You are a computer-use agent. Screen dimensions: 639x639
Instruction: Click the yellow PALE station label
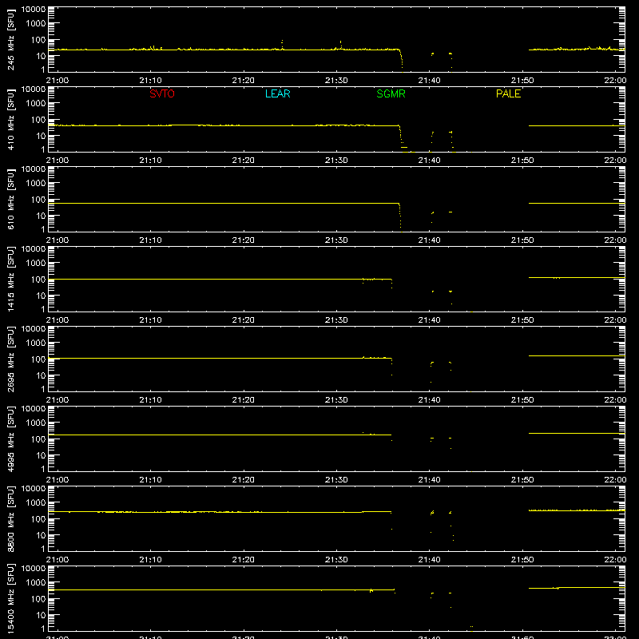(x=508, y=93)
